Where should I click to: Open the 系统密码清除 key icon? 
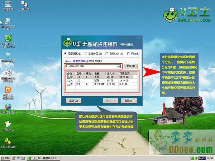click(x=8, y=143)
